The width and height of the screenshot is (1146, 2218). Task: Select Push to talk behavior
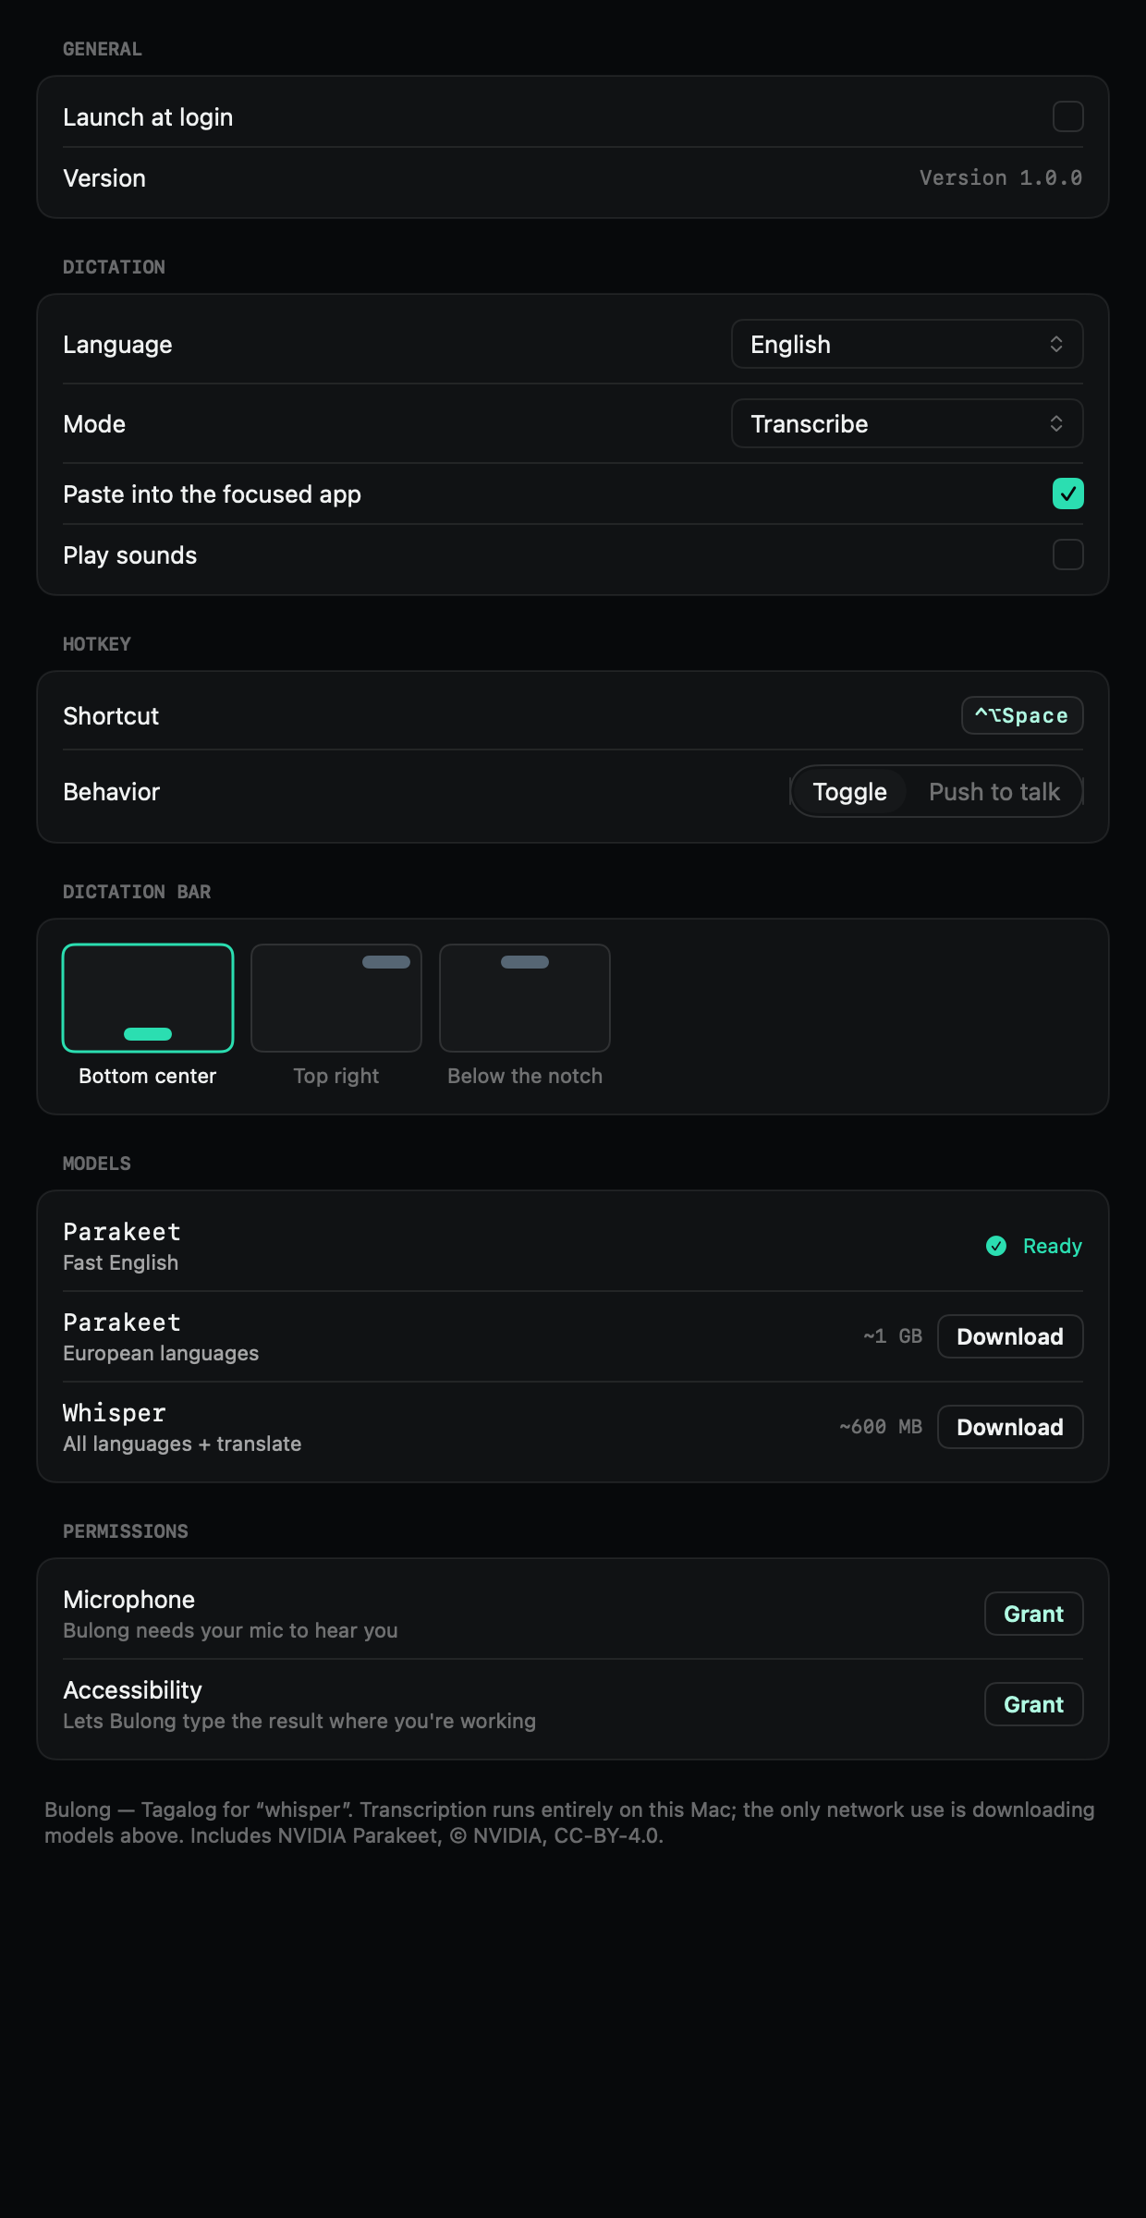(994, 791)
